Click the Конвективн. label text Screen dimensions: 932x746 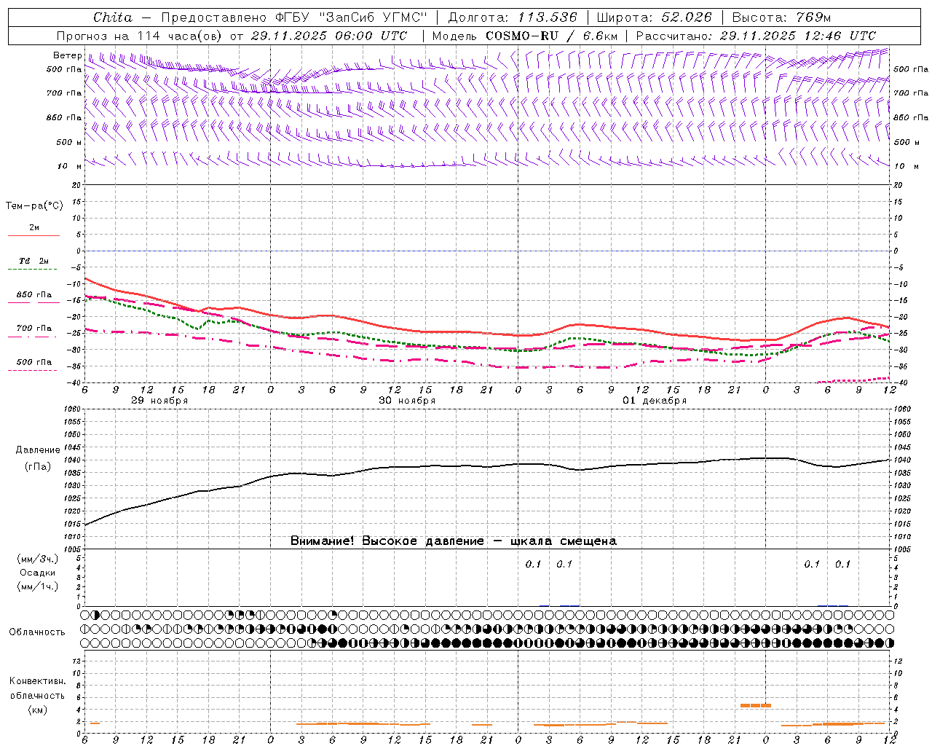(37, 681)
